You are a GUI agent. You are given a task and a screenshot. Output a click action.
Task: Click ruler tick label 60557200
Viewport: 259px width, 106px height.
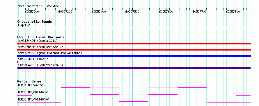pyautogui.click(x=32, y=12)
